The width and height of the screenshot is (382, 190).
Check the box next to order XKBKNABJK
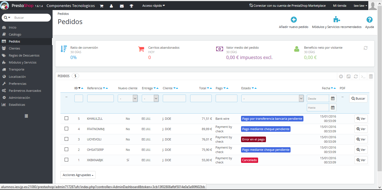tap(66, 160)
